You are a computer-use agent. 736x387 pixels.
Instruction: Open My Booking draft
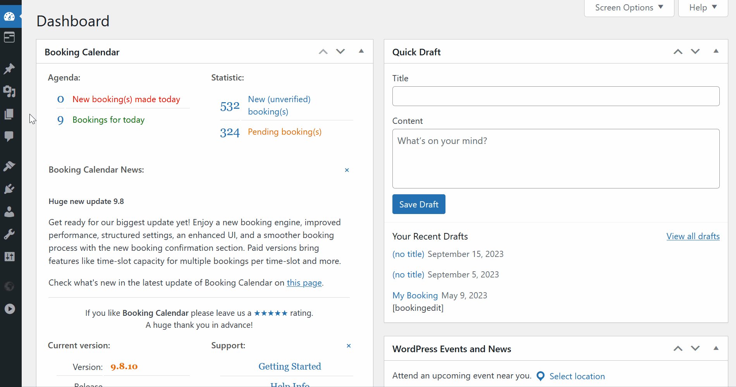415,296
